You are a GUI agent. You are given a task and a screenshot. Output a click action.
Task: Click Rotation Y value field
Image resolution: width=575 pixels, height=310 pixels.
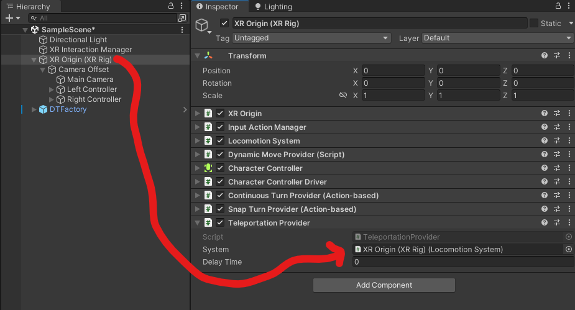tap(468, 83)
